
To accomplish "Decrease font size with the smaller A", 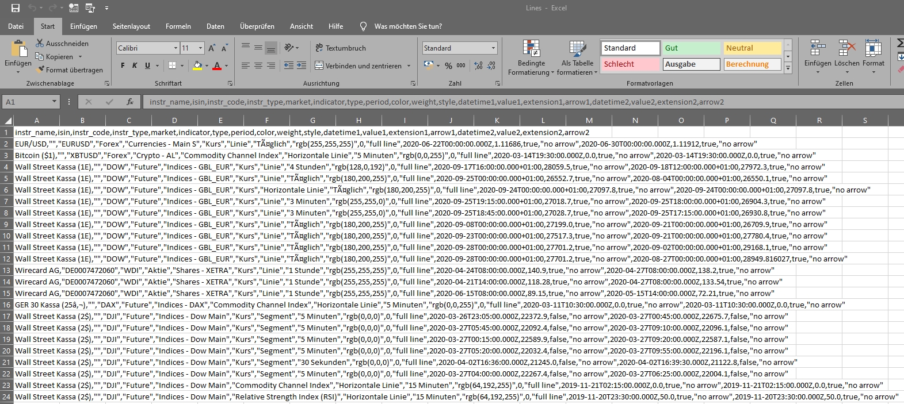I will click(x=224, y=48).
